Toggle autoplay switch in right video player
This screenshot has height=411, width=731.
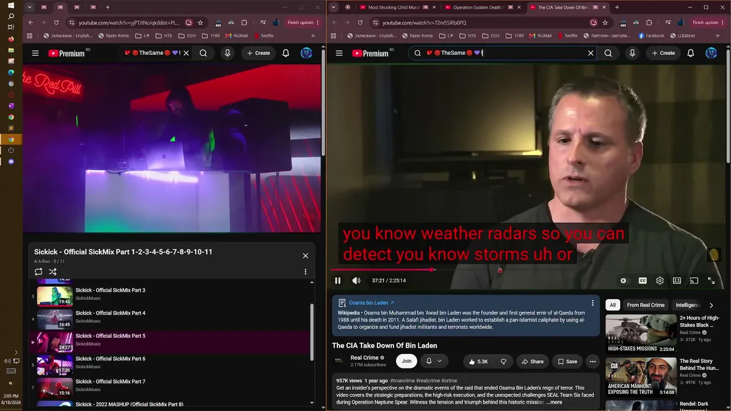tap(623, 281)
